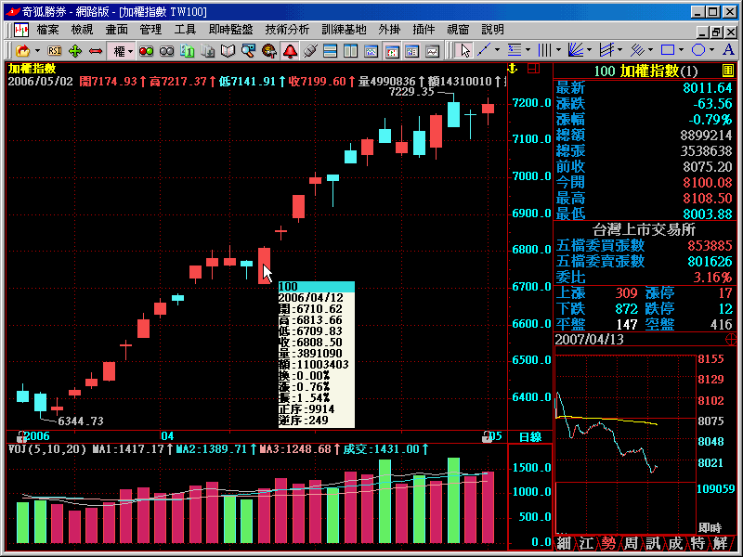Select the fan lines tool
The height and width of the screenshot is (557, 743).
tap(576, 50)
